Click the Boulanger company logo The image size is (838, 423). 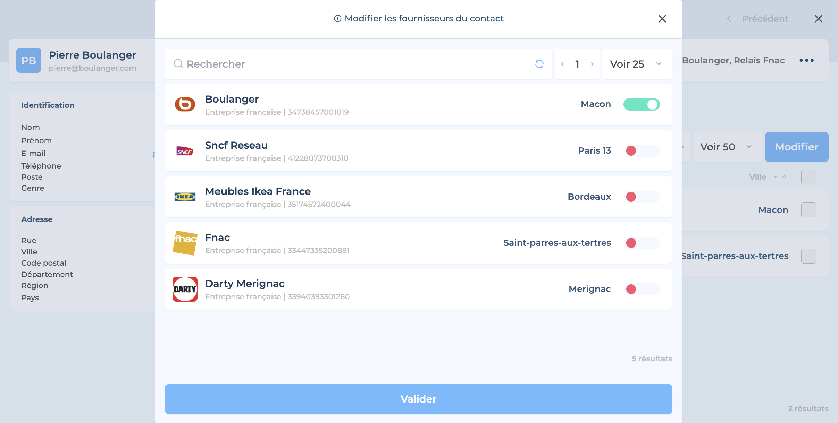[185, 104]
